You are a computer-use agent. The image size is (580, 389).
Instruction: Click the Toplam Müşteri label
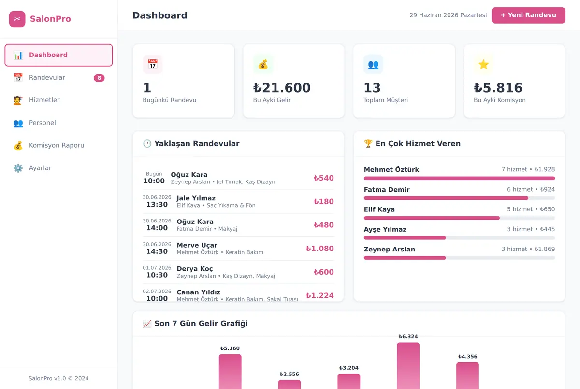pos(386,100)
